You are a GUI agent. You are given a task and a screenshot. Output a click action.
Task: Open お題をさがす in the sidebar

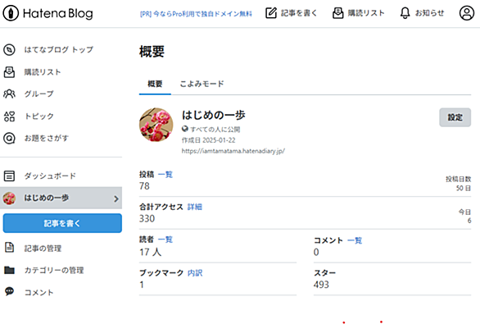tap(46, 139)
